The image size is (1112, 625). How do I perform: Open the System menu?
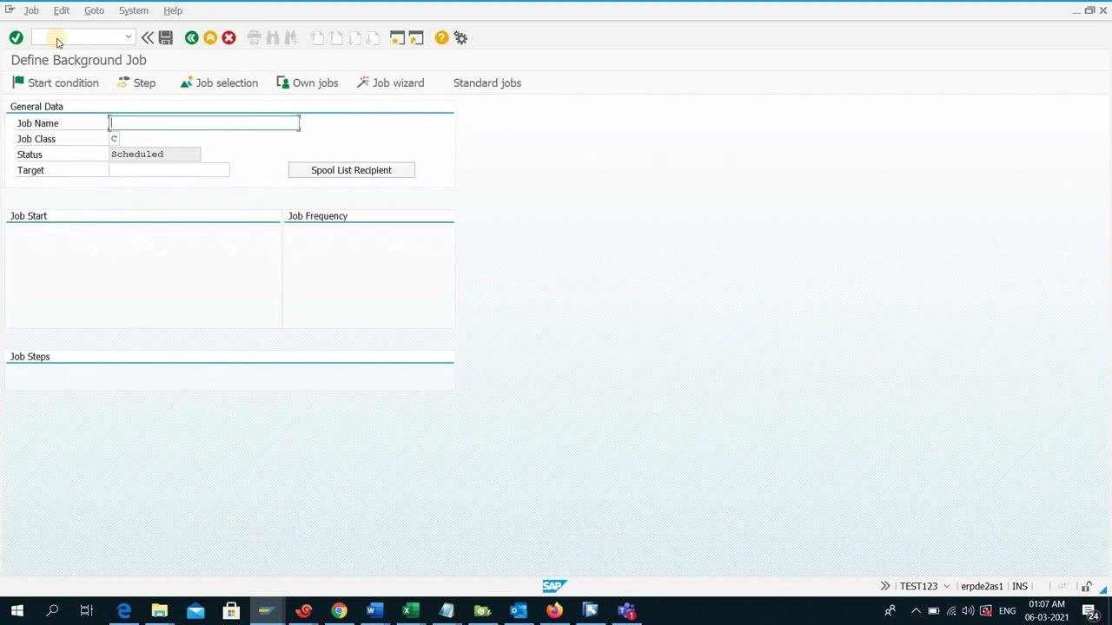pos(134,10)
